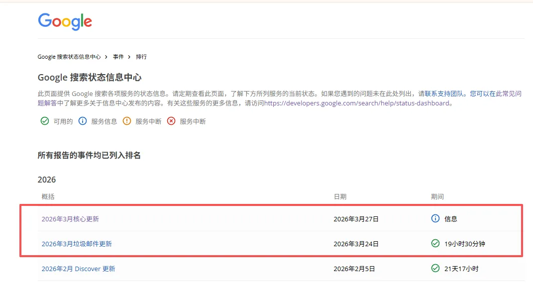The image size is (533, 285).
Task: Click the 信息 status text
Action: click(x=451, y=219)
